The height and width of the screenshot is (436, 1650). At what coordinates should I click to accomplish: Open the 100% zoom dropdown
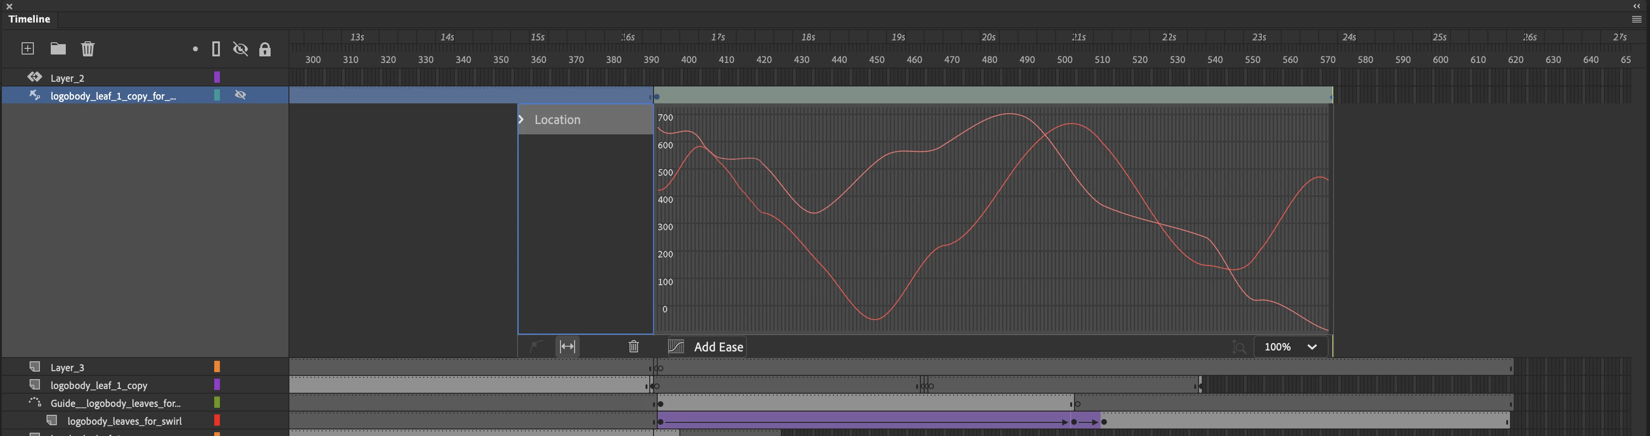[x=1291, y=347]
